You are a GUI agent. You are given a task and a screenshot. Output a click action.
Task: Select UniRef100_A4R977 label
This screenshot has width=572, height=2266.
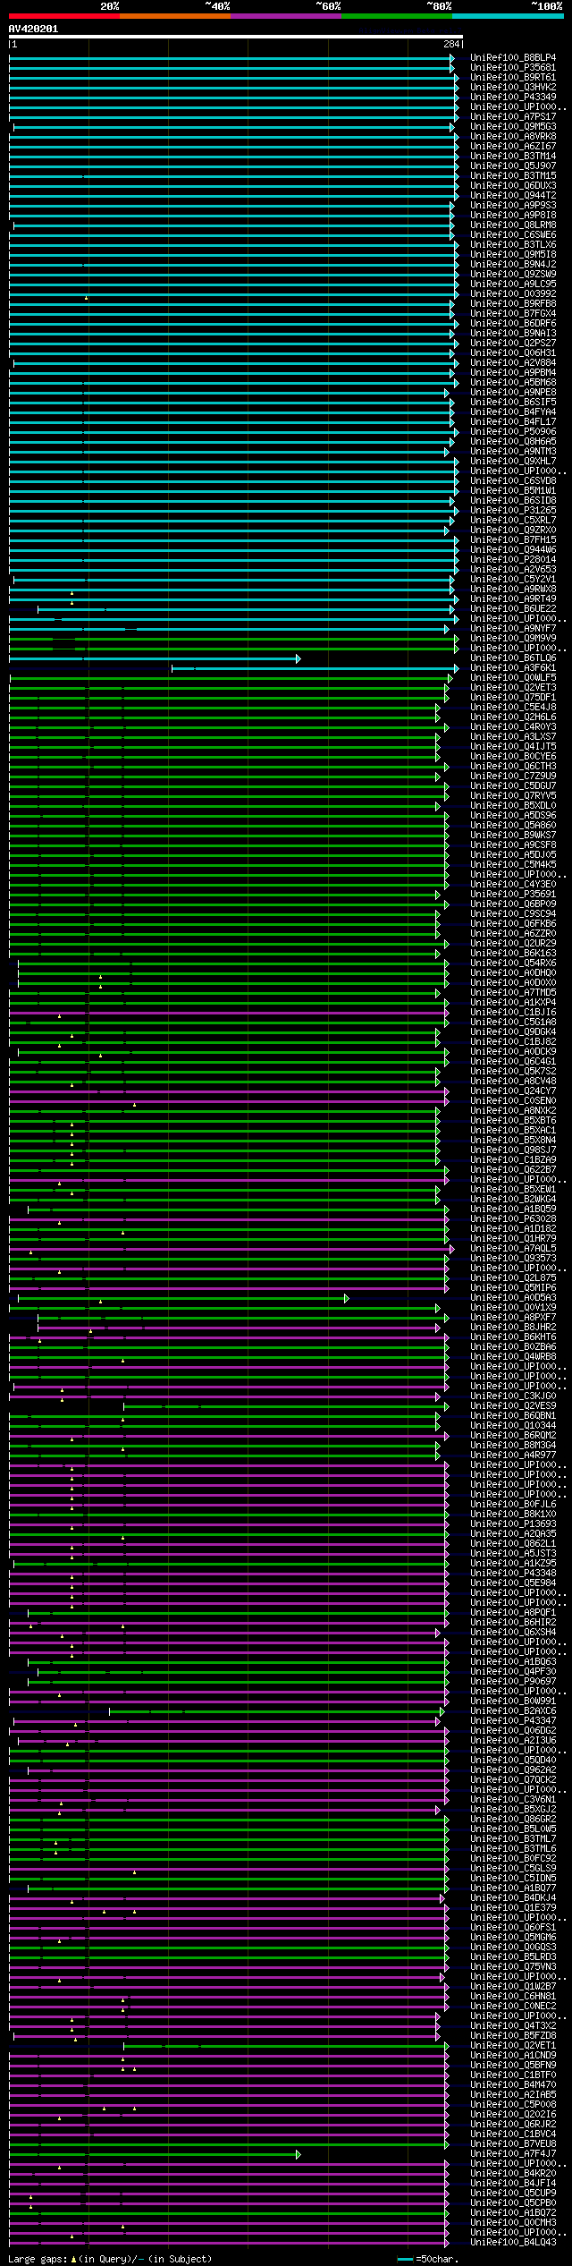pos(513,1455)
